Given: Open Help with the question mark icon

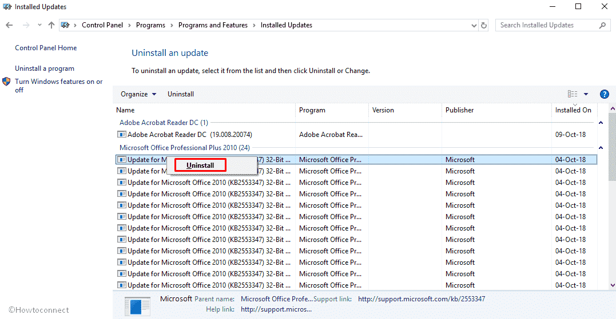Looking at the screenshot, I should (x=604, y=94).
